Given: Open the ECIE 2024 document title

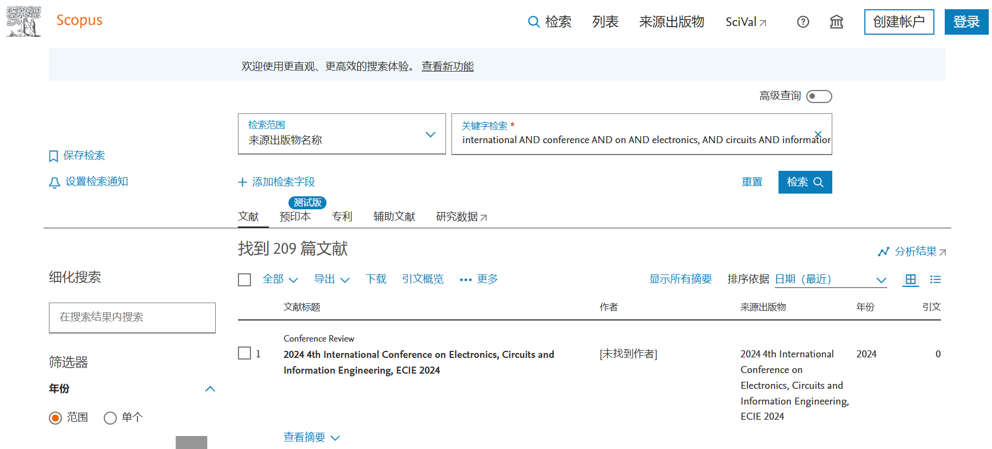Looking at the screenshot, I should coord(419,362).
